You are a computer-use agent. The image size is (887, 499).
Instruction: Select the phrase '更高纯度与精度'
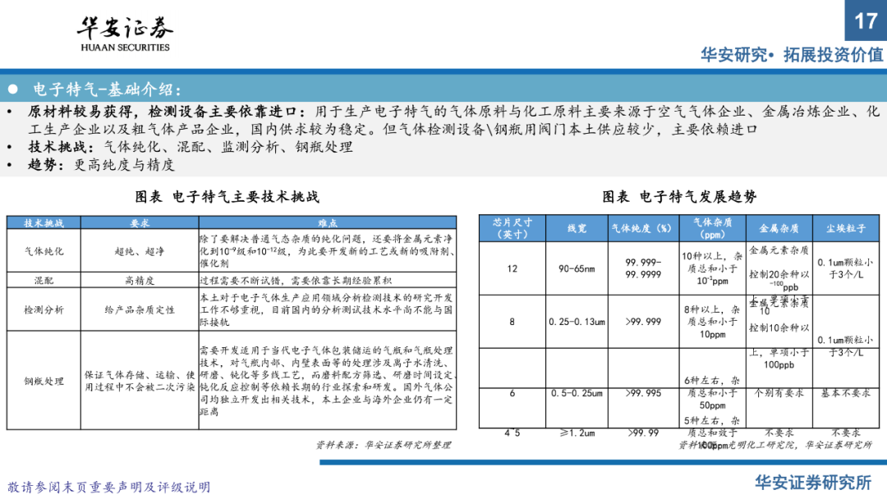click(x=125, y=165)
